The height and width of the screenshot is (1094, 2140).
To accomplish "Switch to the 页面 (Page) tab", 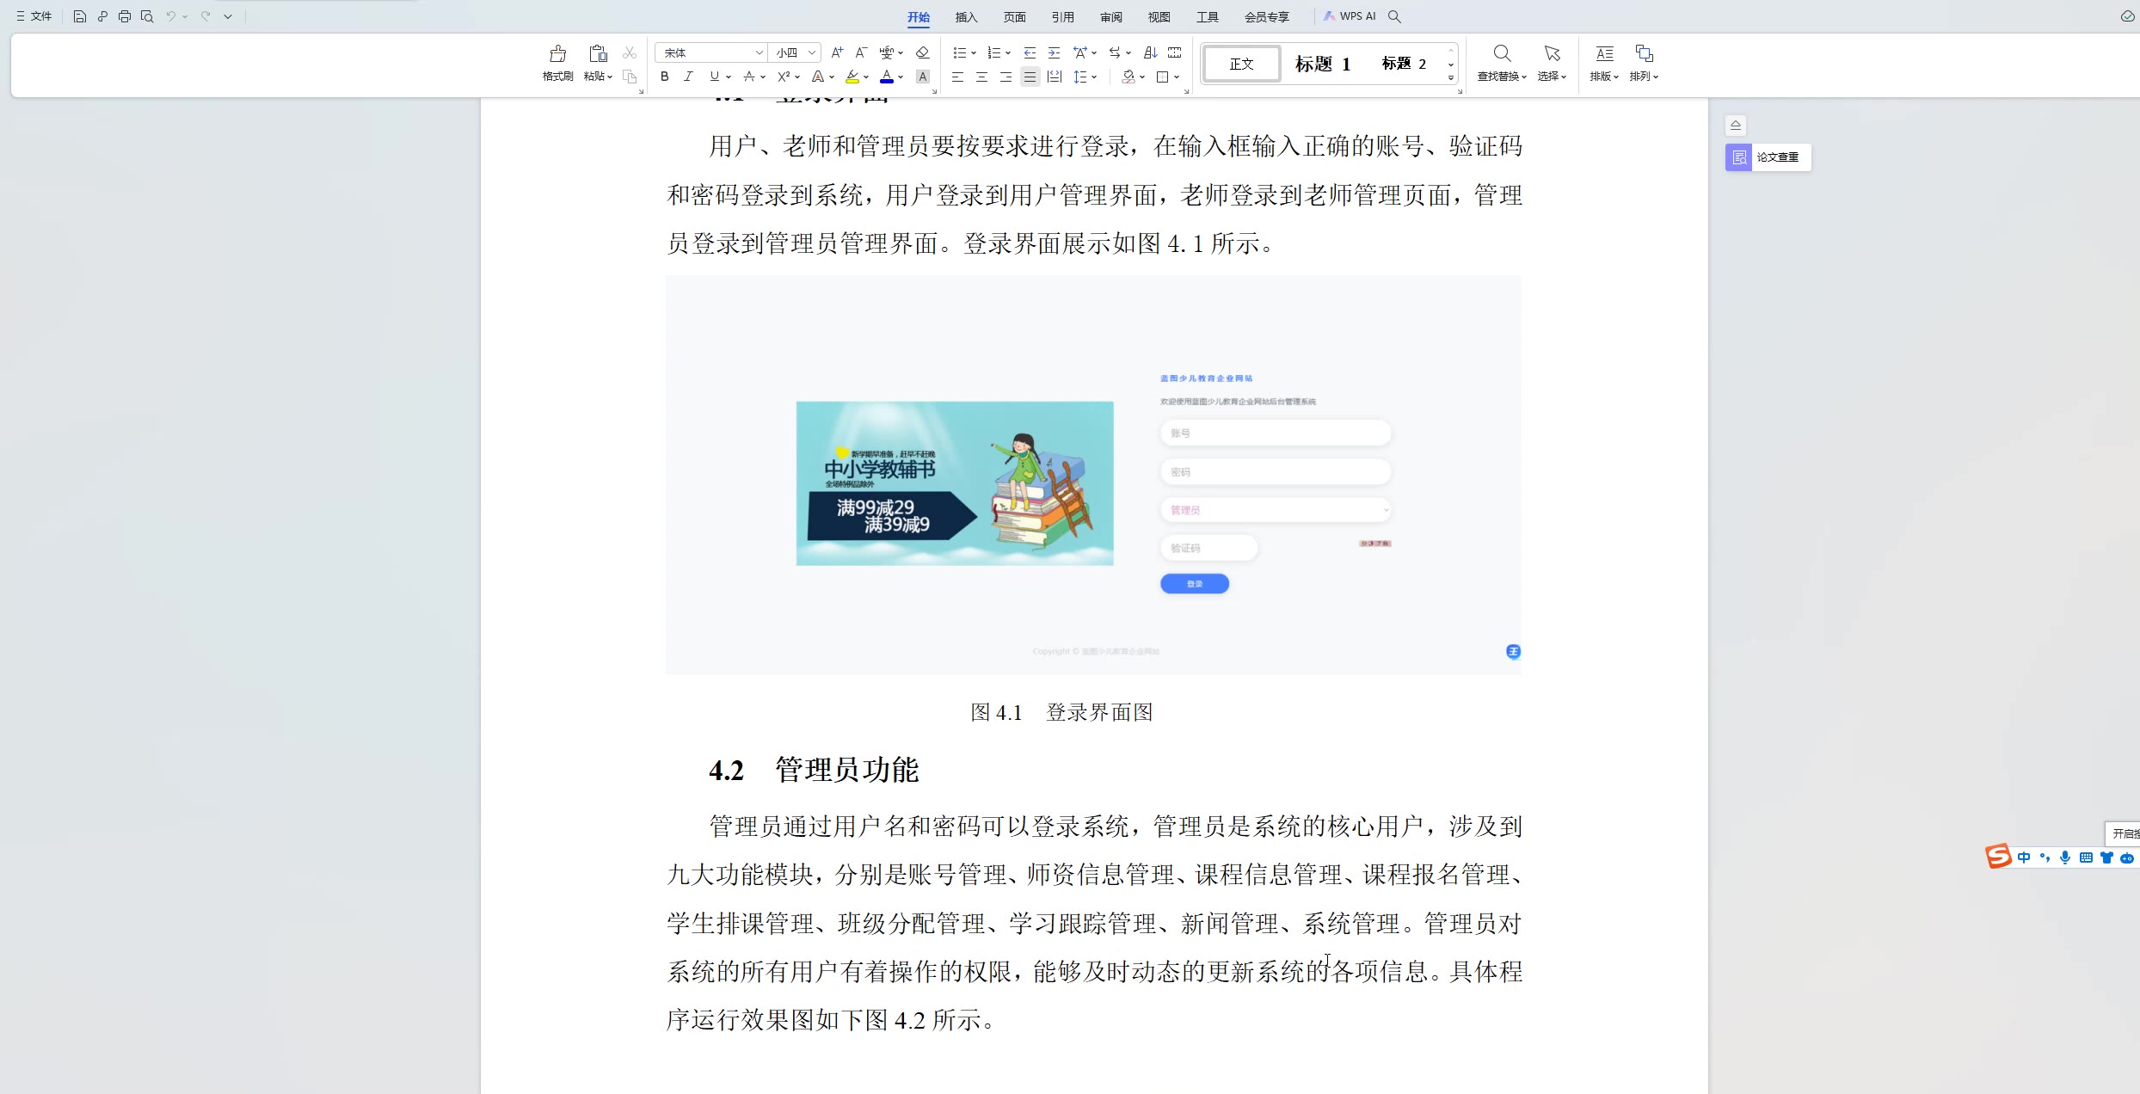I will pos(1014,16).
